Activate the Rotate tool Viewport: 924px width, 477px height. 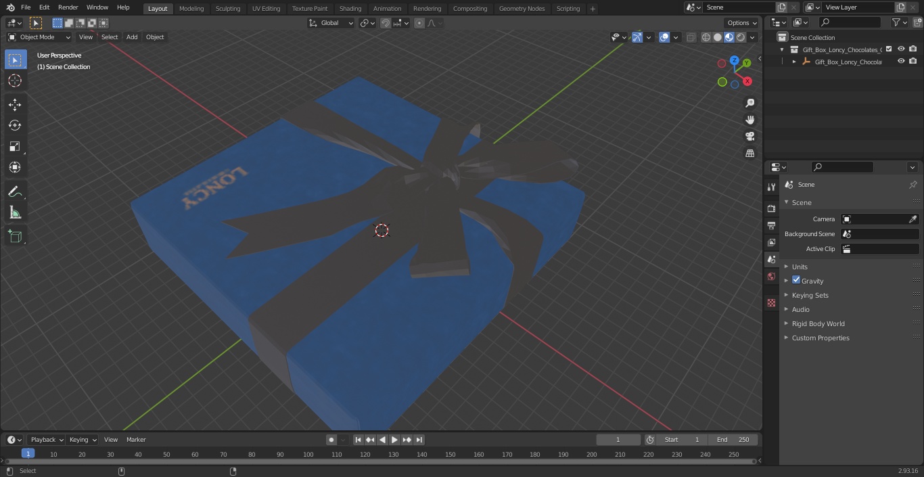tap(15, 125)
